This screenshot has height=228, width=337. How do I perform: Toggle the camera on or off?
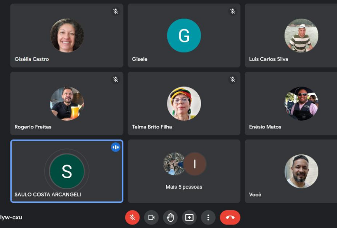coord(151,217)
